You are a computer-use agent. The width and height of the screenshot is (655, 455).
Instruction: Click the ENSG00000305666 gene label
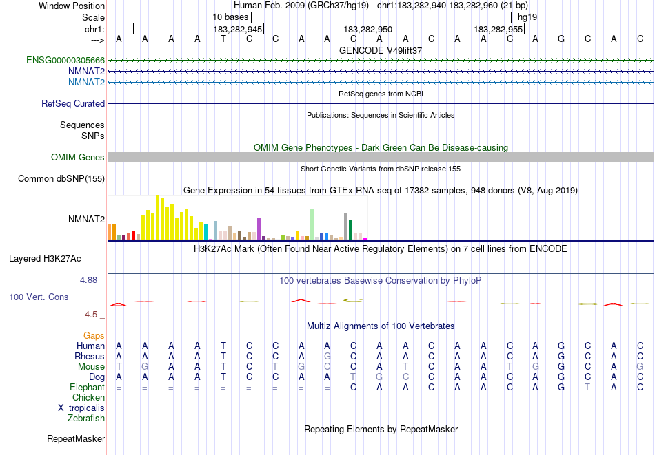(x=65, y=61)
